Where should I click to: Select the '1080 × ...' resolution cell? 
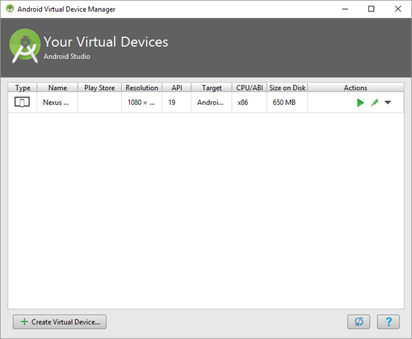pos(142,102)
